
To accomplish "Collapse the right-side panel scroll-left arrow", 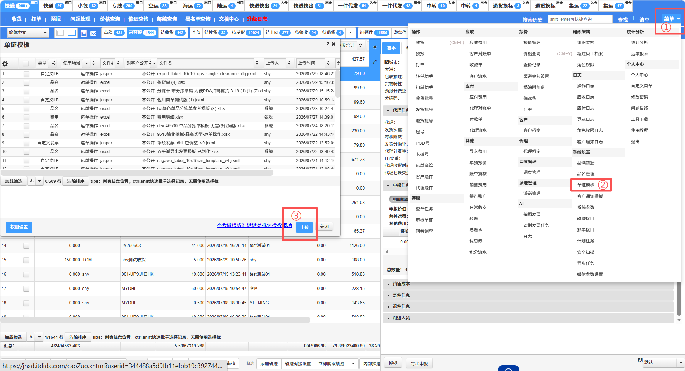I will pyautogui.click(x=387, y=252).
